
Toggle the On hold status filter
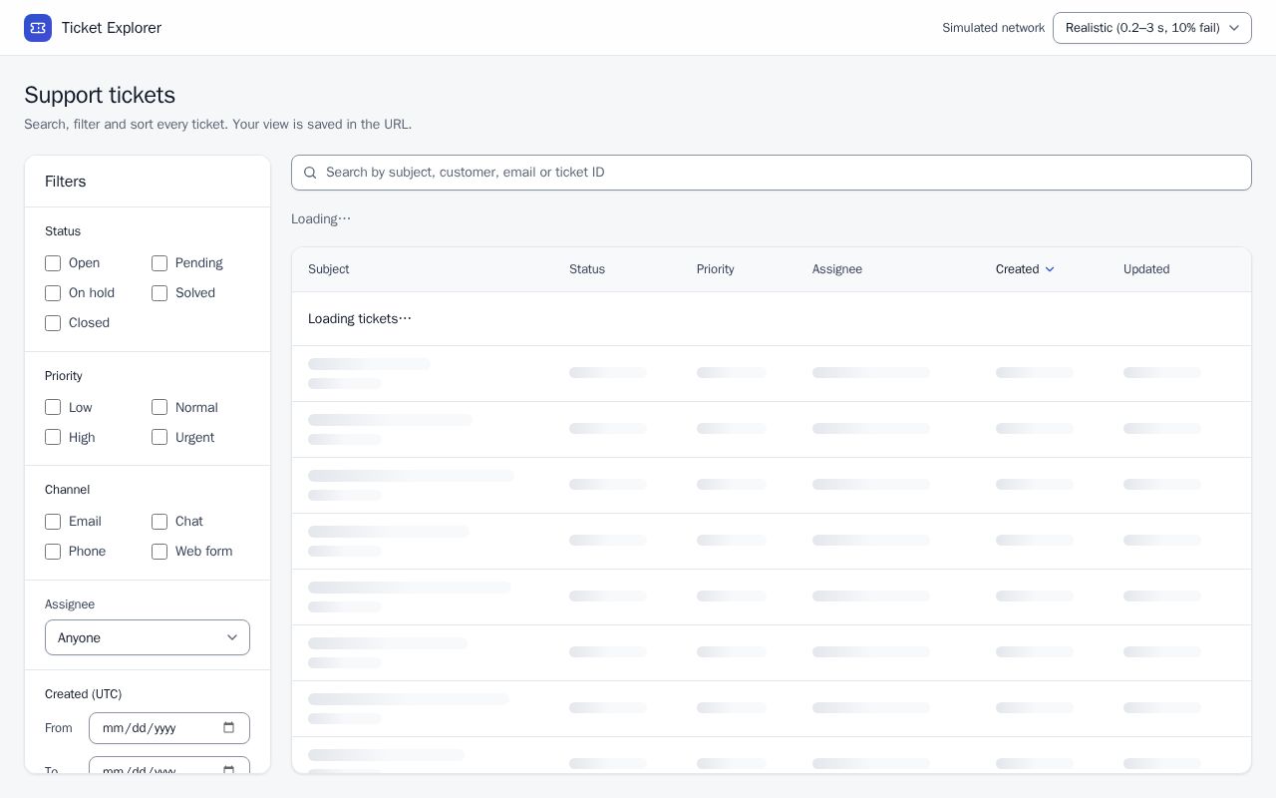pos(53,293)
